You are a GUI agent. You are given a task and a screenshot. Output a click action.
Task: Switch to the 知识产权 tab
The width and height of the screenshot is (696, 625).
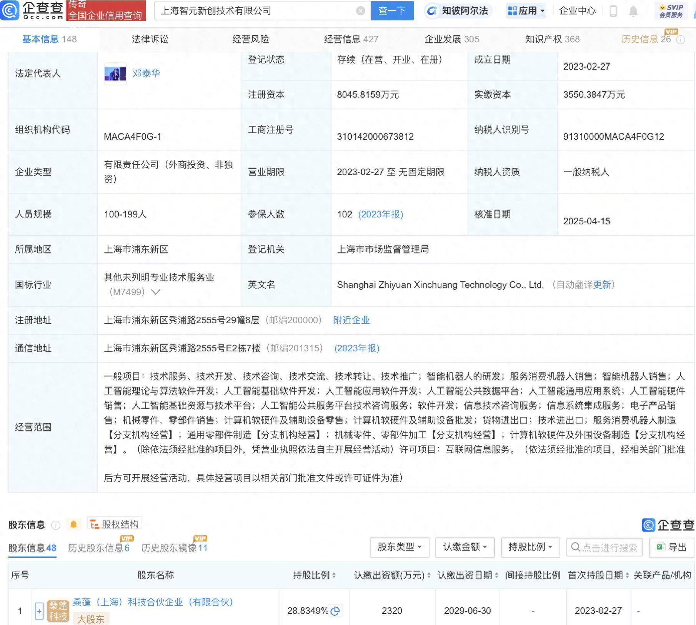[543, 39]
